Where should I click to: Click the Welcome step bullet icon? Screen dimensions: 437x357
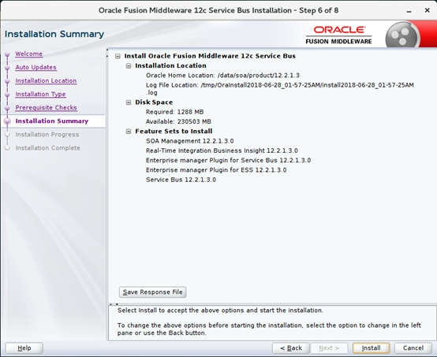(8, 54)
